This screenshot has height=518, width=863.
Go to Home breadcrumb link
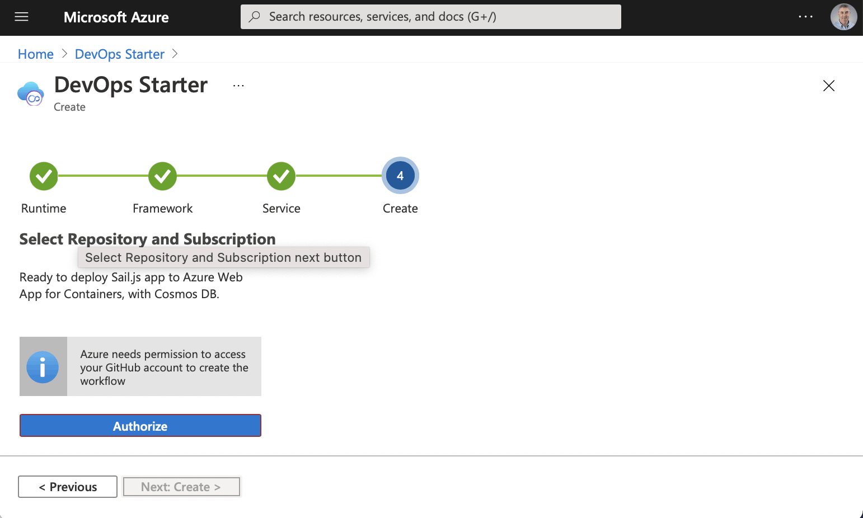[x=36, y=54]
